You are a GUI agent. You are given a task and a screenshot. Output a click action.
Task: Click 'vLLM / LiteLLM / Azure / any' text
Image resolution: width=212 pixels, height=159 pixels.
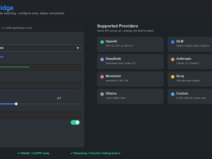pyautogui.click(x=191, y=98)
